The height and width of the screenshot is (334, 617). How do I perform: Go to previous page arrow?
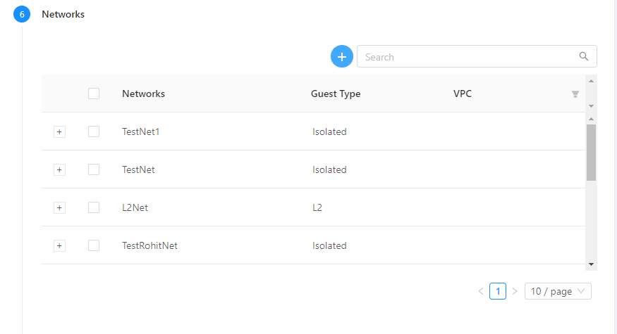[x=481, y=291]
